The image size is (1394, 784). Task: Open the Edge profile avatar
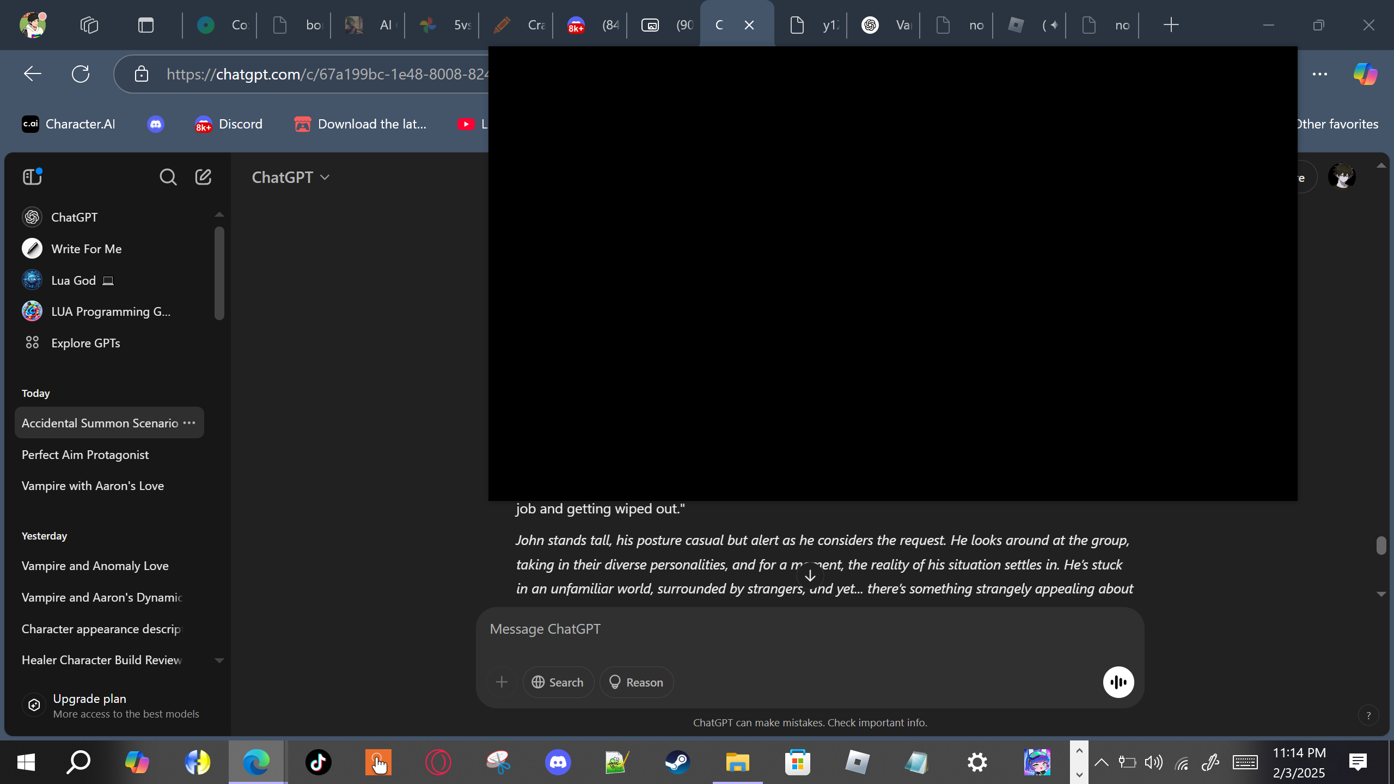click(33, 24)
